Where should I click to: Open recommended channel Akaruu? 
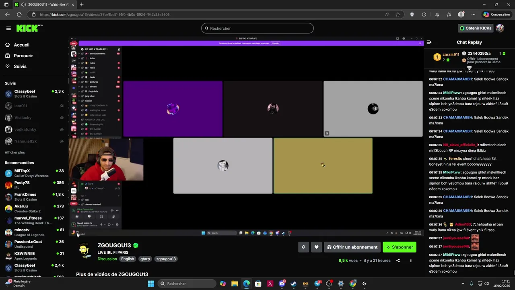[34, 209]
